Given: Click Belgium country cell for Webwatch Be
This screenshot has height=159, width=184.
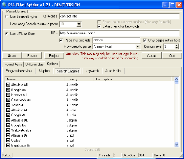Looking at the screenshot, I should 72,130.
